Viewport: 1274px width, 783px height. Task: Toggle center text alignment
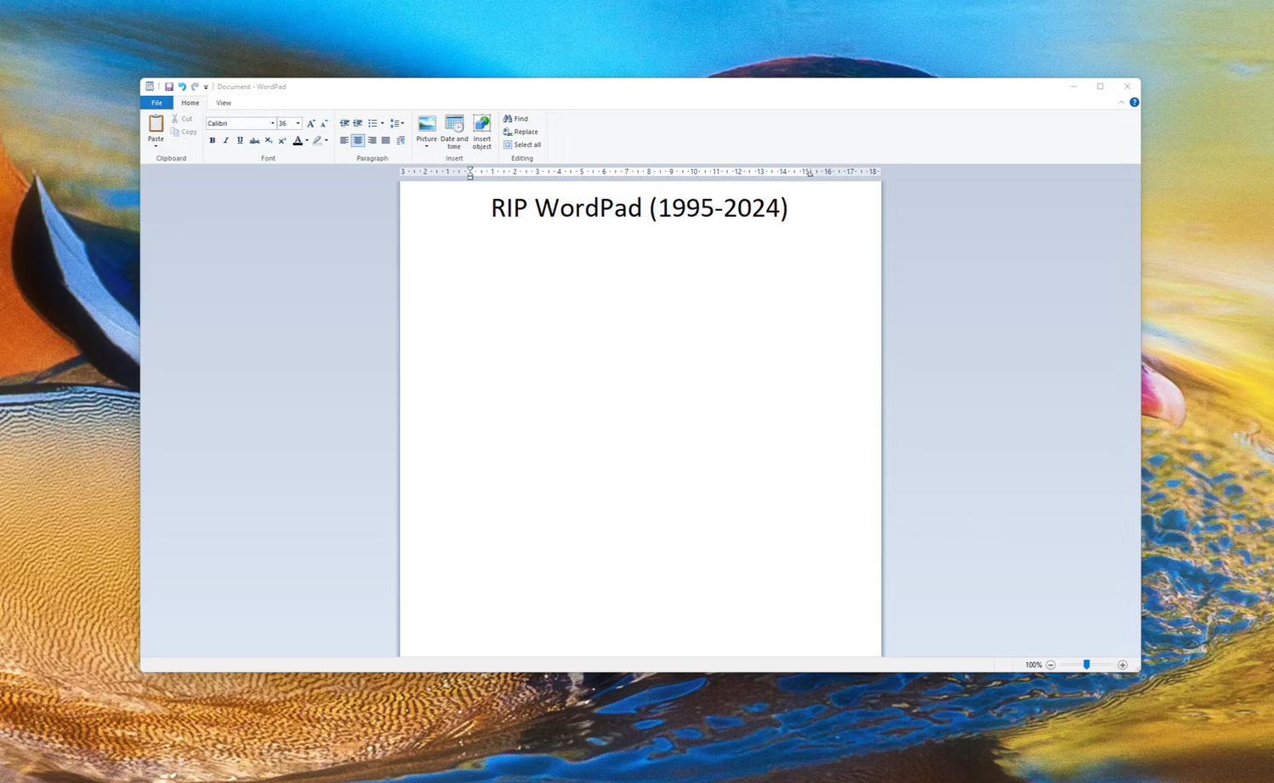[358, 140]
